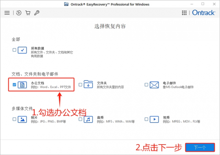Click the 所有数据 checkmark icon
Screen dimensions: 220x155
coord(22,50)
